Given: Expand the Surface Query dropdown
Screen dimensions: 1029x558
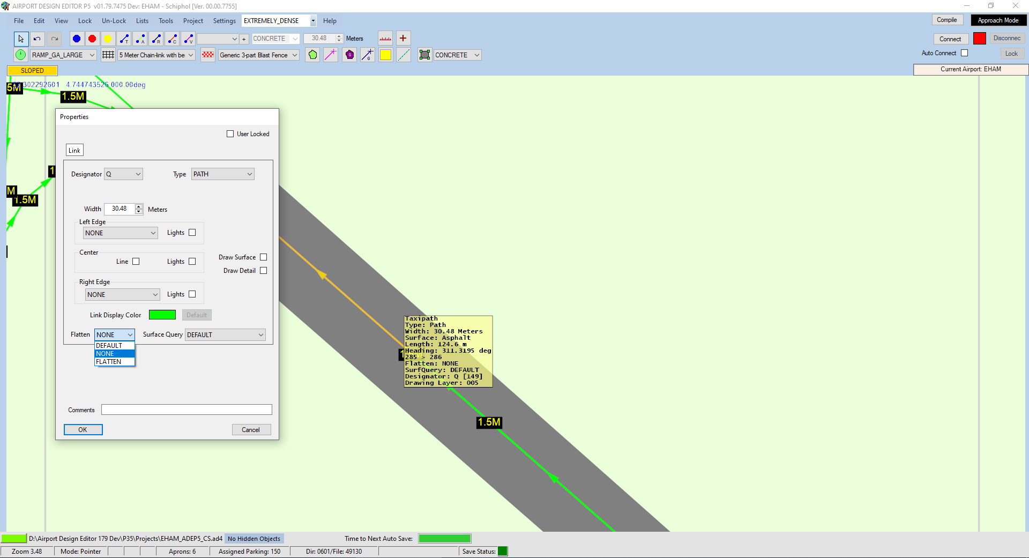Looking at the screenshot, I should pos(225,335).
